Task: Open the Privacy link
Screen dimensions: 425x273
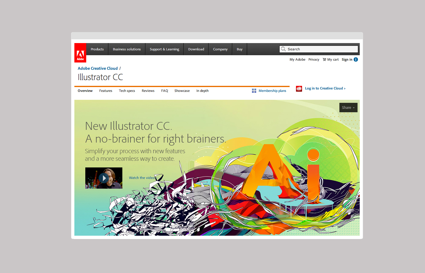Action: (x=314, y=59)
